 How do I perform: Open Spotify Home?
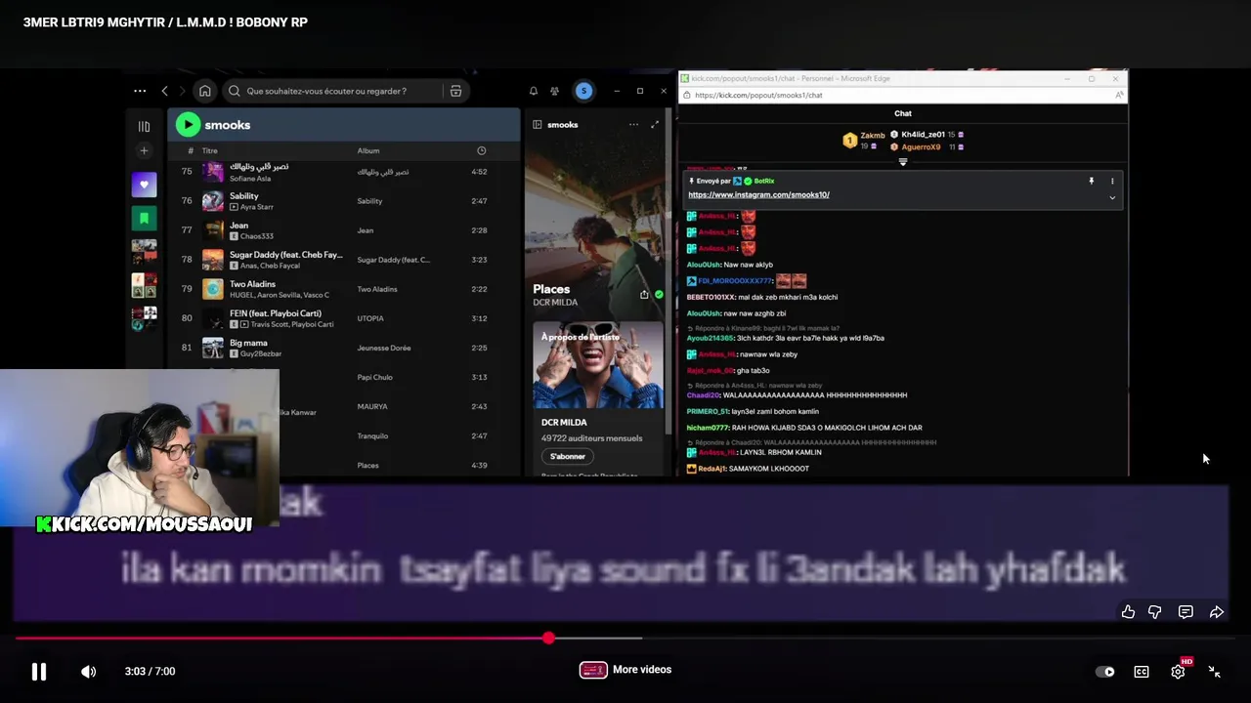pos(205,91)
